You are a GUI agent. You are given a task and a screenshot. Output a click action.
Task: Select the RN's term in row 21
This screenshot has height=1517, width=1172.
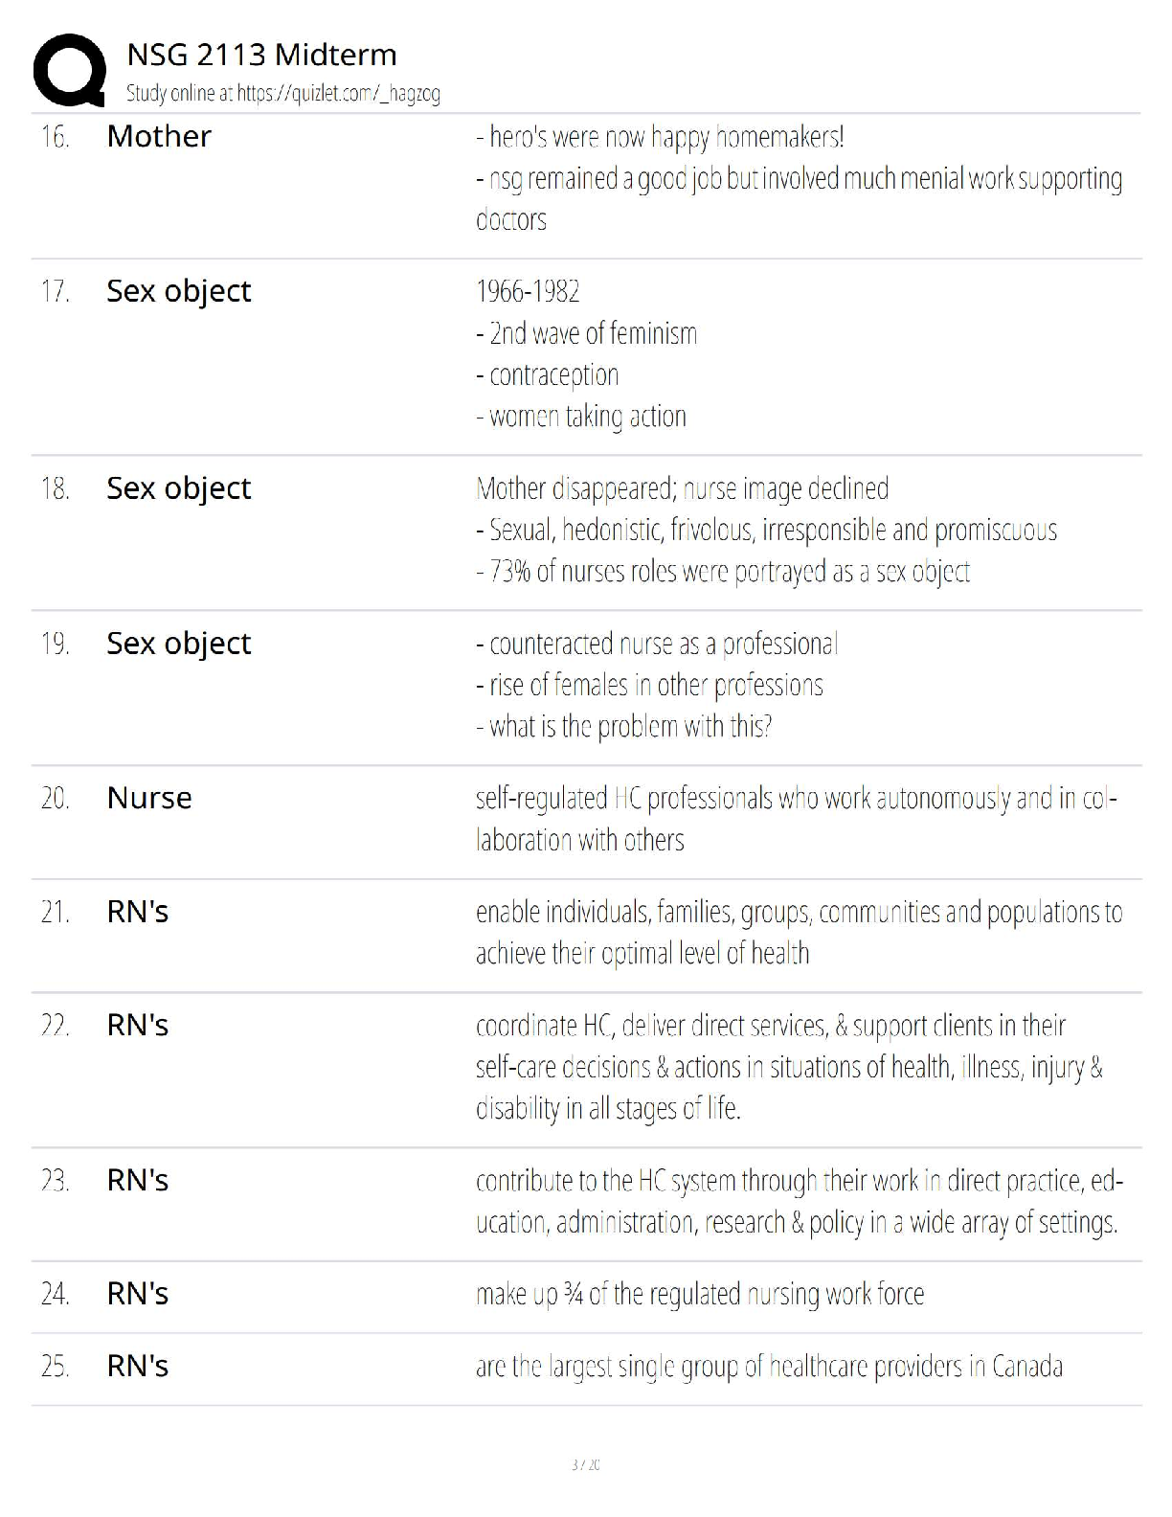tap(138, 912)
